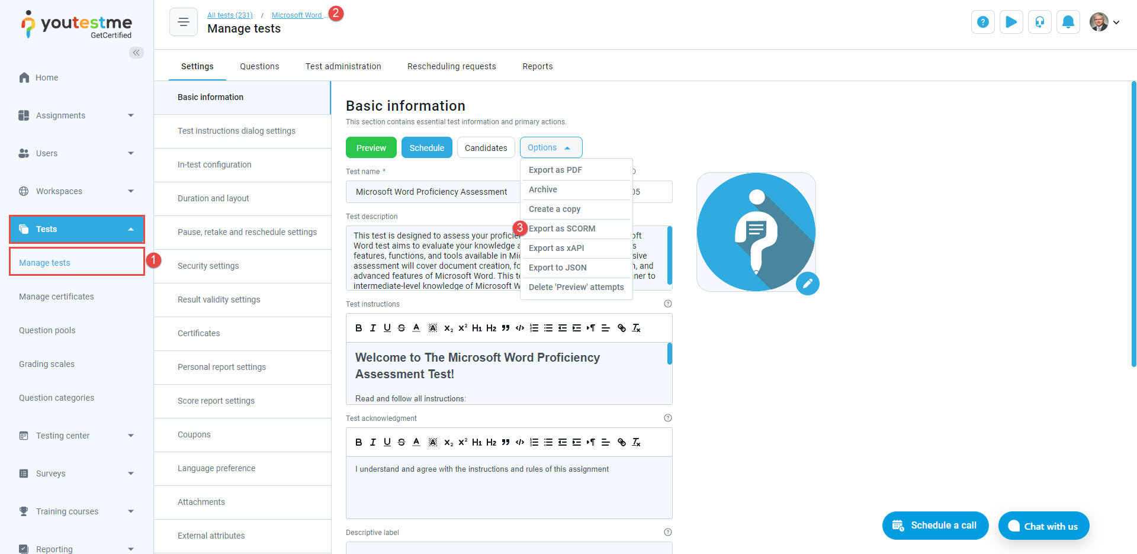Apply subscript in Test acknowledgment toolbar
The width and height of the screenshot is (1137, 554).
click(x=449, y=442)
